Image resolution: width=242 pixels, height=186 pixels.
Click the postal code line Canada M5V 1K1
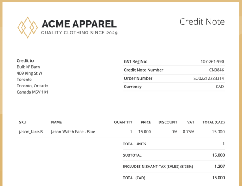[x=33, y=92]
